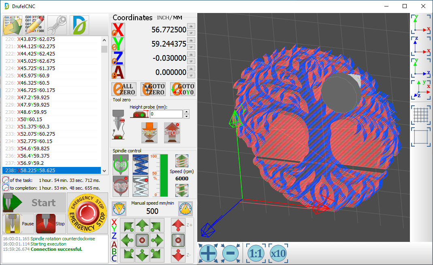Stop the height probe search

(172, 132)
